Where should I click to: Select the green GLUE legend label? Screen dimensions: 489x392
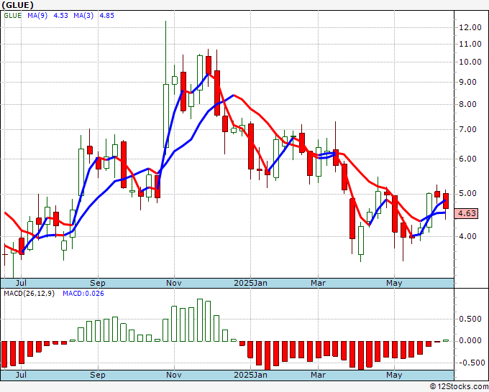pos(13,16)
